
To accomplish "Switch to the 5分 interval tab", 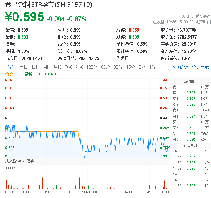I will [142, 67].
